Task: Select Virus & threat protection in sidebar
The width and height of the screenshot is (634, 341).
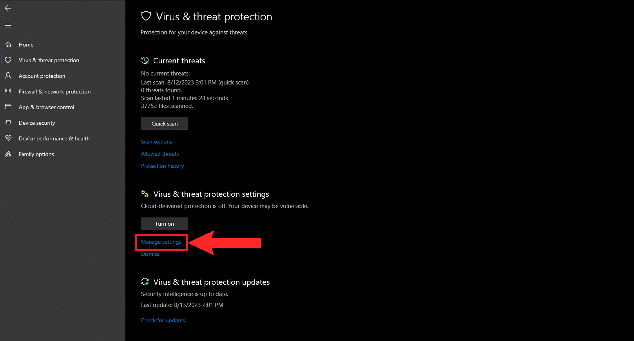Action: [x=49, y=60]
